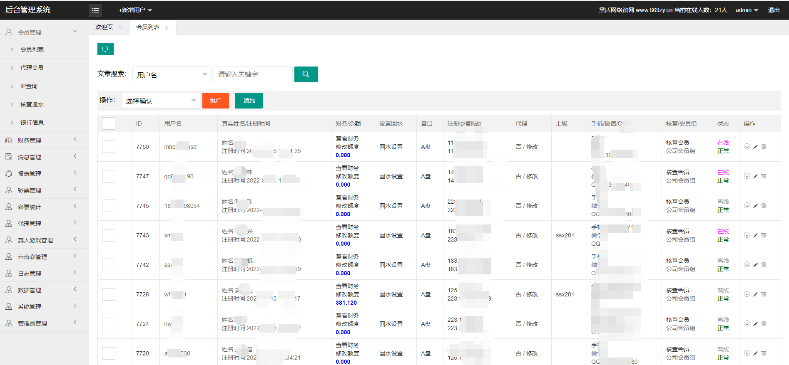Focus the 请输入关键字 search input
The width and height of the screenshot is (789, 365).
253,74
